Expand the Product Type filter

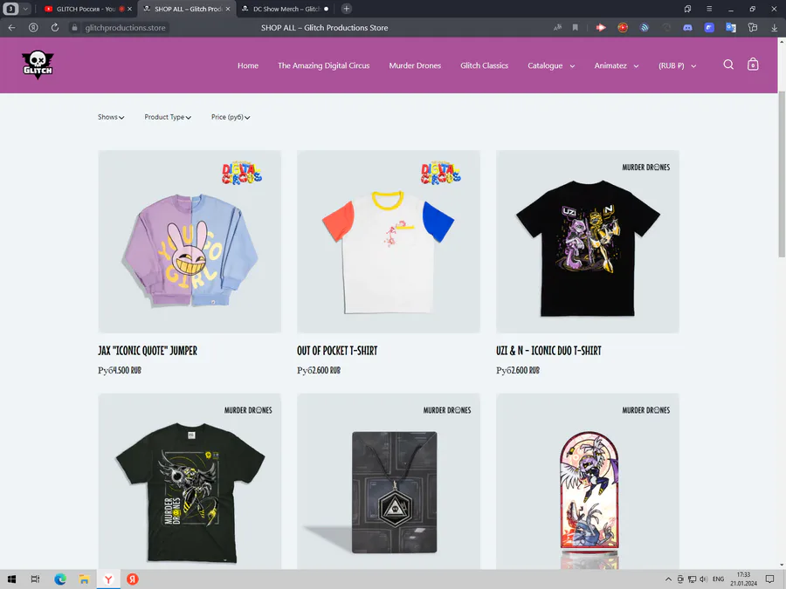[x=168, y=117]
